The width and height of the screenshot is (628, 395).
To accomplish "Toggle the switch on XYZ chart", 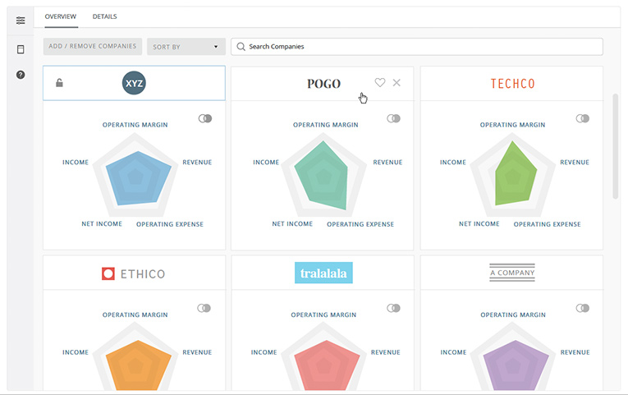I will click(x=205, y=118).
